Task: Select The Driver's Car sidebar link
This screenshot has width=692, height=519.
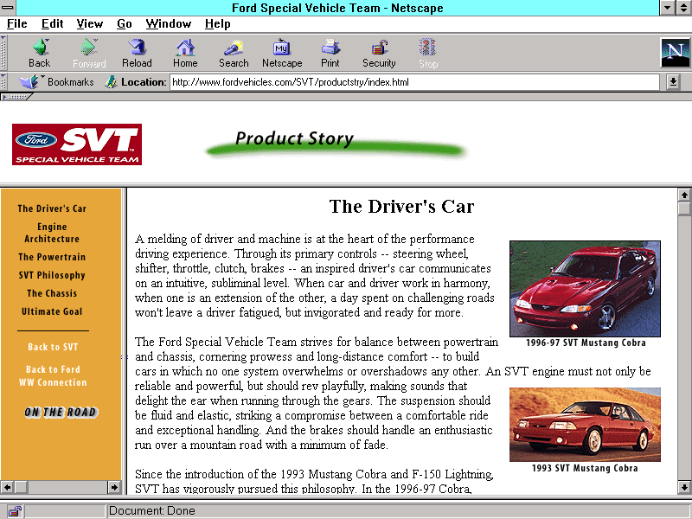Action: point(52,208)
